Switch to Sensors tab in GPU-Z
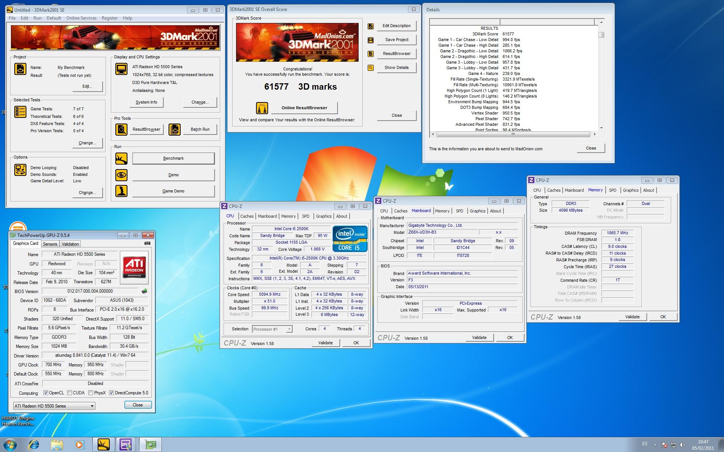 50,244
